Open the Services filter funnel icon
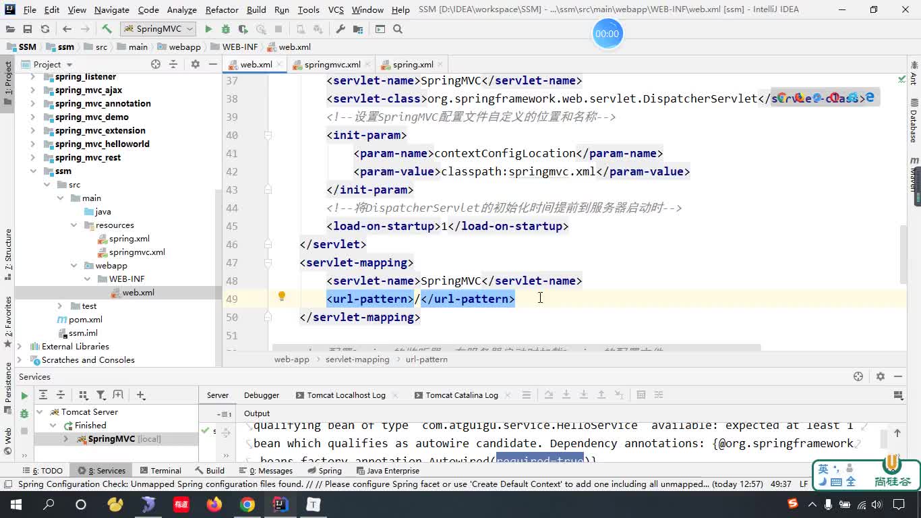Image resolution: width=921 pixels, height=518 pixels. 101,395
